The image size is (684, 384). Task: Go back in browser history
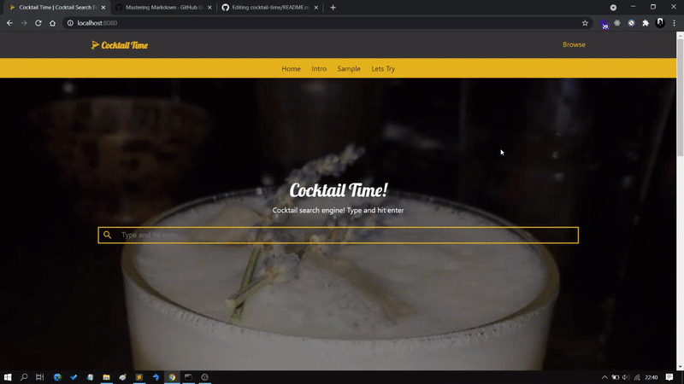[x=9, y=23]
